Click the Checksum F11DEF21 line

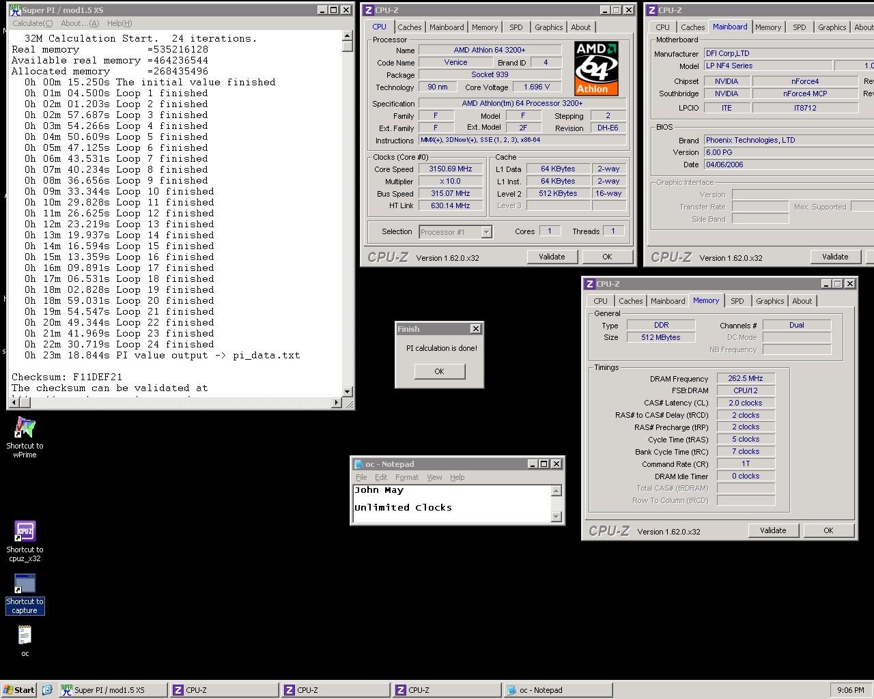click(67, 377)
